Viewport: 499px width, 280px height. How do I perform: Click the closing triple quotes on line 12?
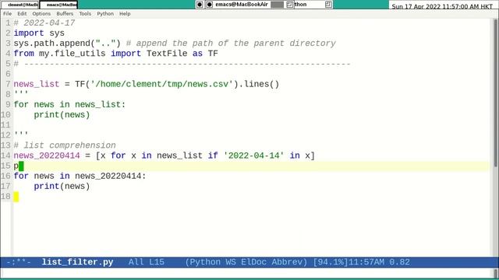21,134
